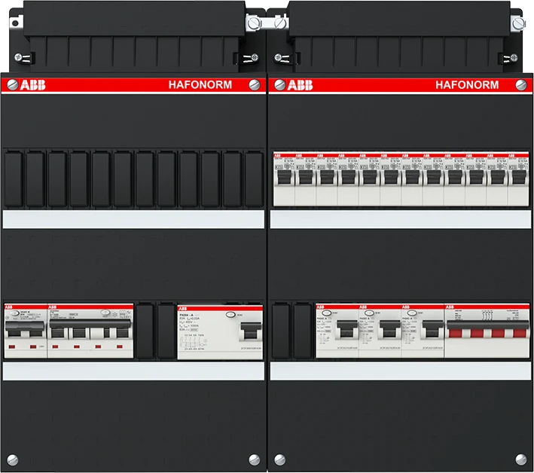Image resolution: width=534 pixels, height=473 pixels.
Task: Click the ABB logo on left panel header
Action: 30,85
